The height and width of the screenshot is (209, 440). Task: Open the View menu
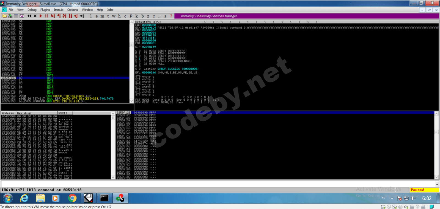(20, 10)
